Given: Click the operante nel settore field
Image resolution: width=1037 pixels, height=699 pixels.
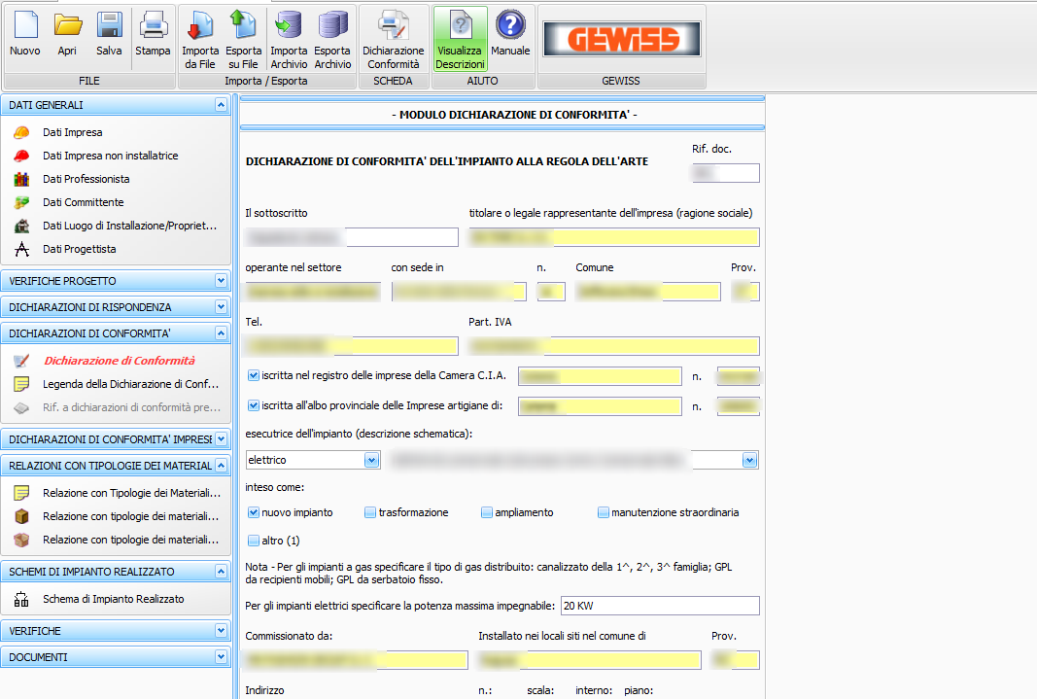Looking at the screenshot, I should pyautogui.click(x=313, y=292).
